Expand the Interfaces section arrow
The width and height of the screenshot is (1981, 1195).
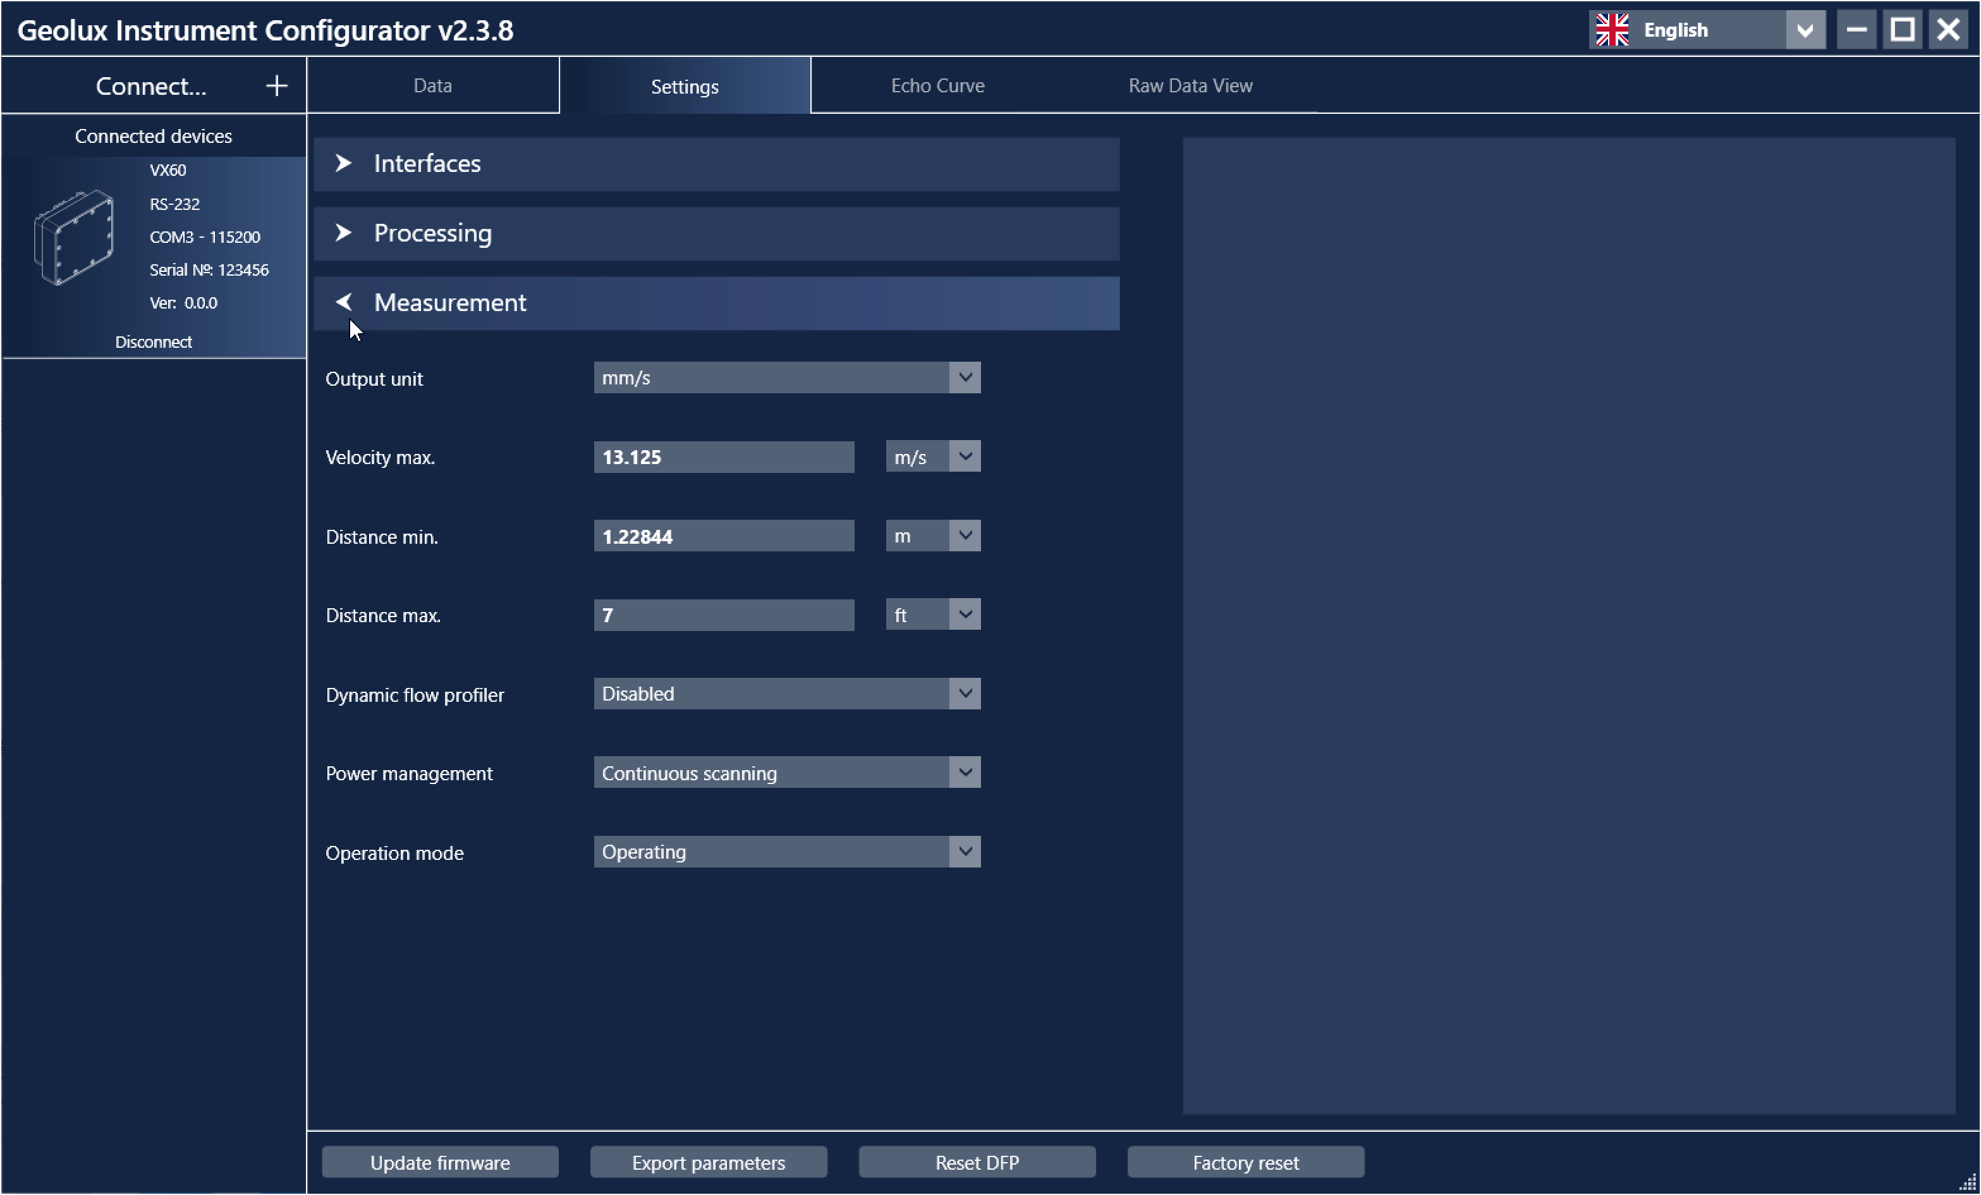click(x=343, y=163)
